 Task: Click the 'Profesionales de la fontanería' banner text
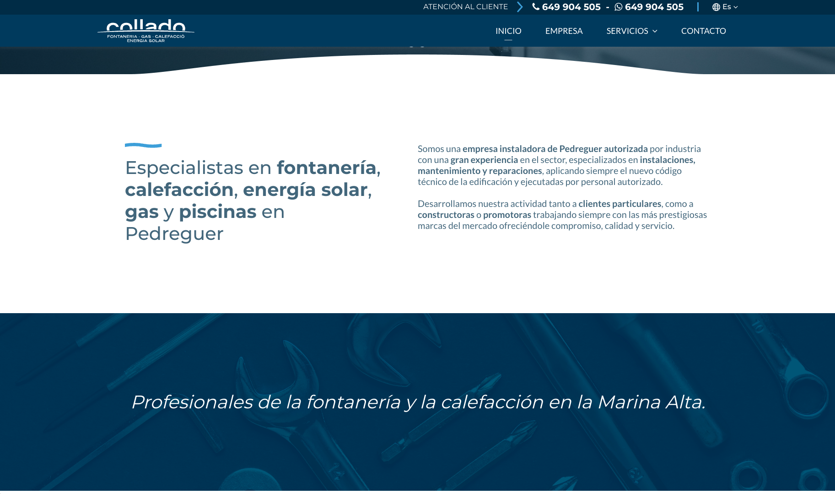[418, 402]
